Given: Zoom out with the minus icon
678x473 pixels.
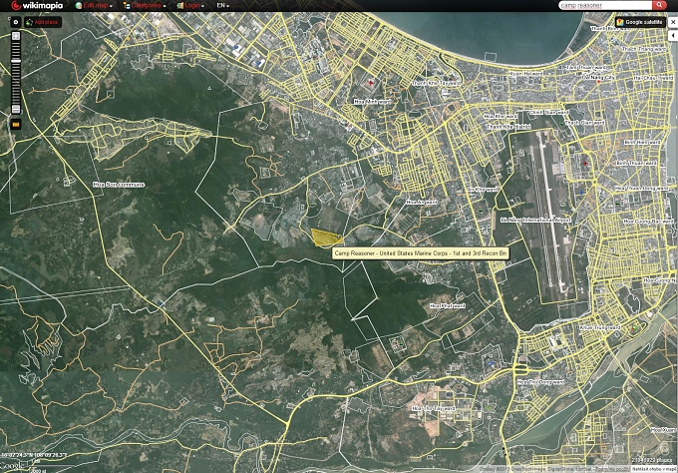Looking at the screenshot, I should coord(16,109).
